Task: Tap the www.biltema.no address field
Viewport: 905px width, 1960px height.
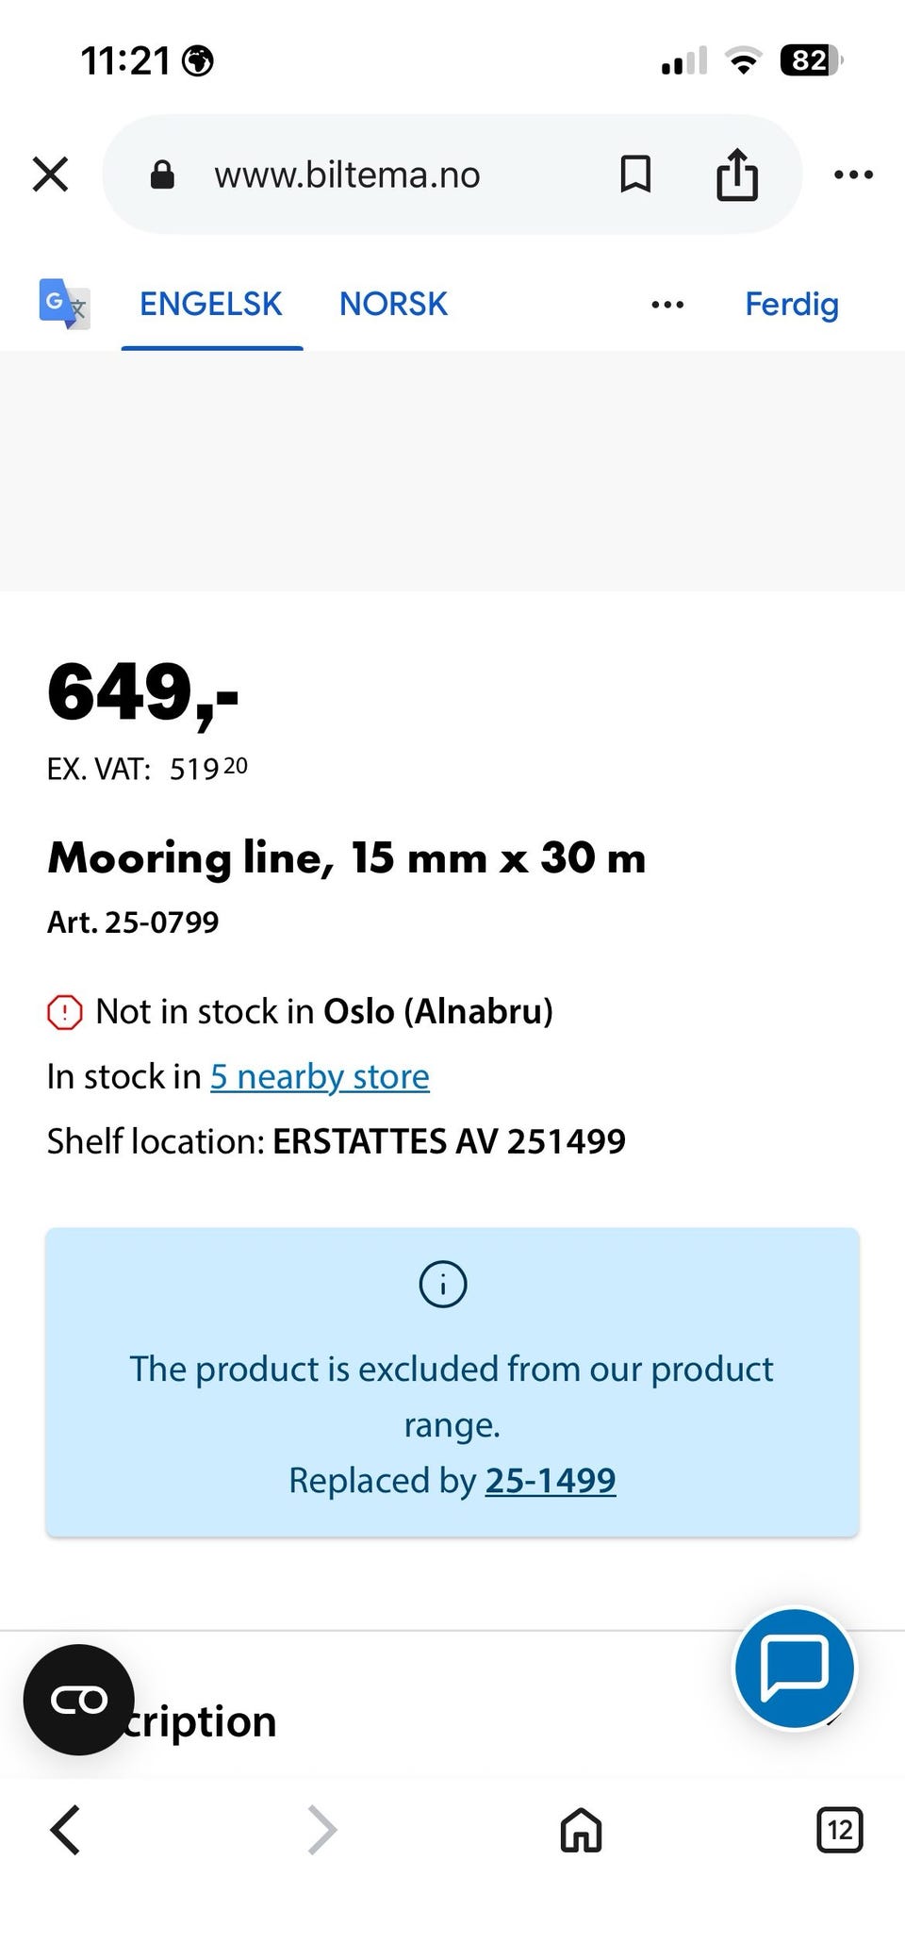Action: (347, 174)
